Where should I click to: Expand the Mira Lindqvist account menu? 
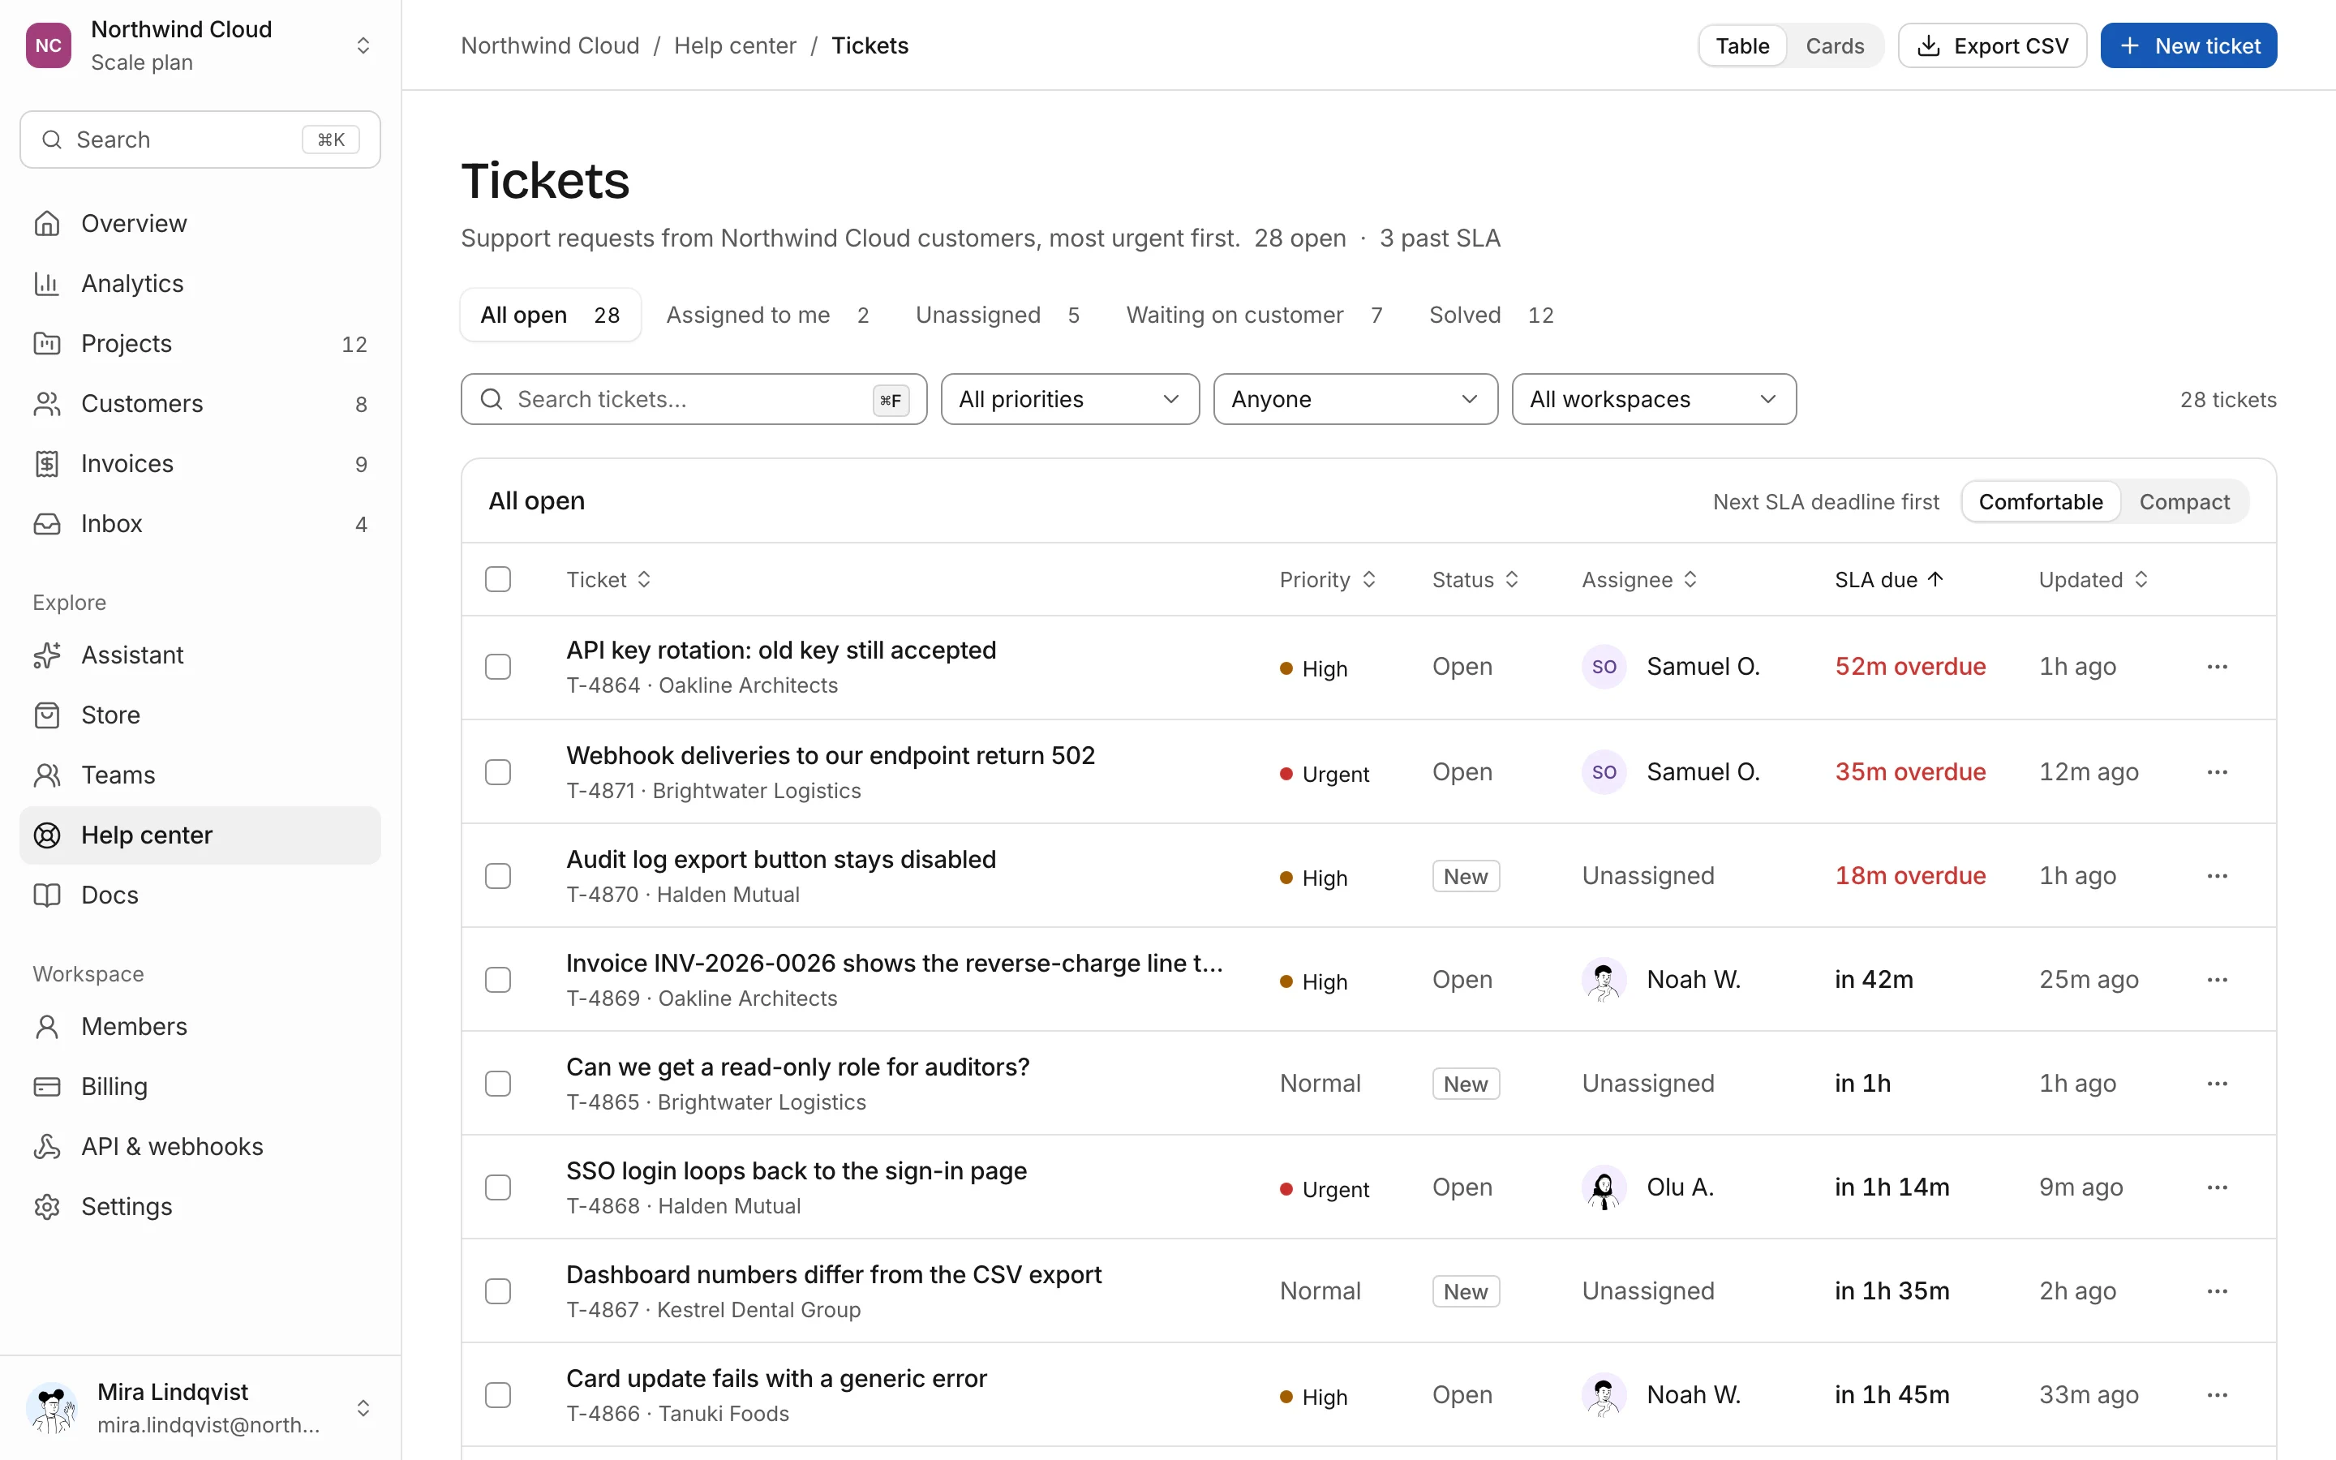tap(200, 1408)
